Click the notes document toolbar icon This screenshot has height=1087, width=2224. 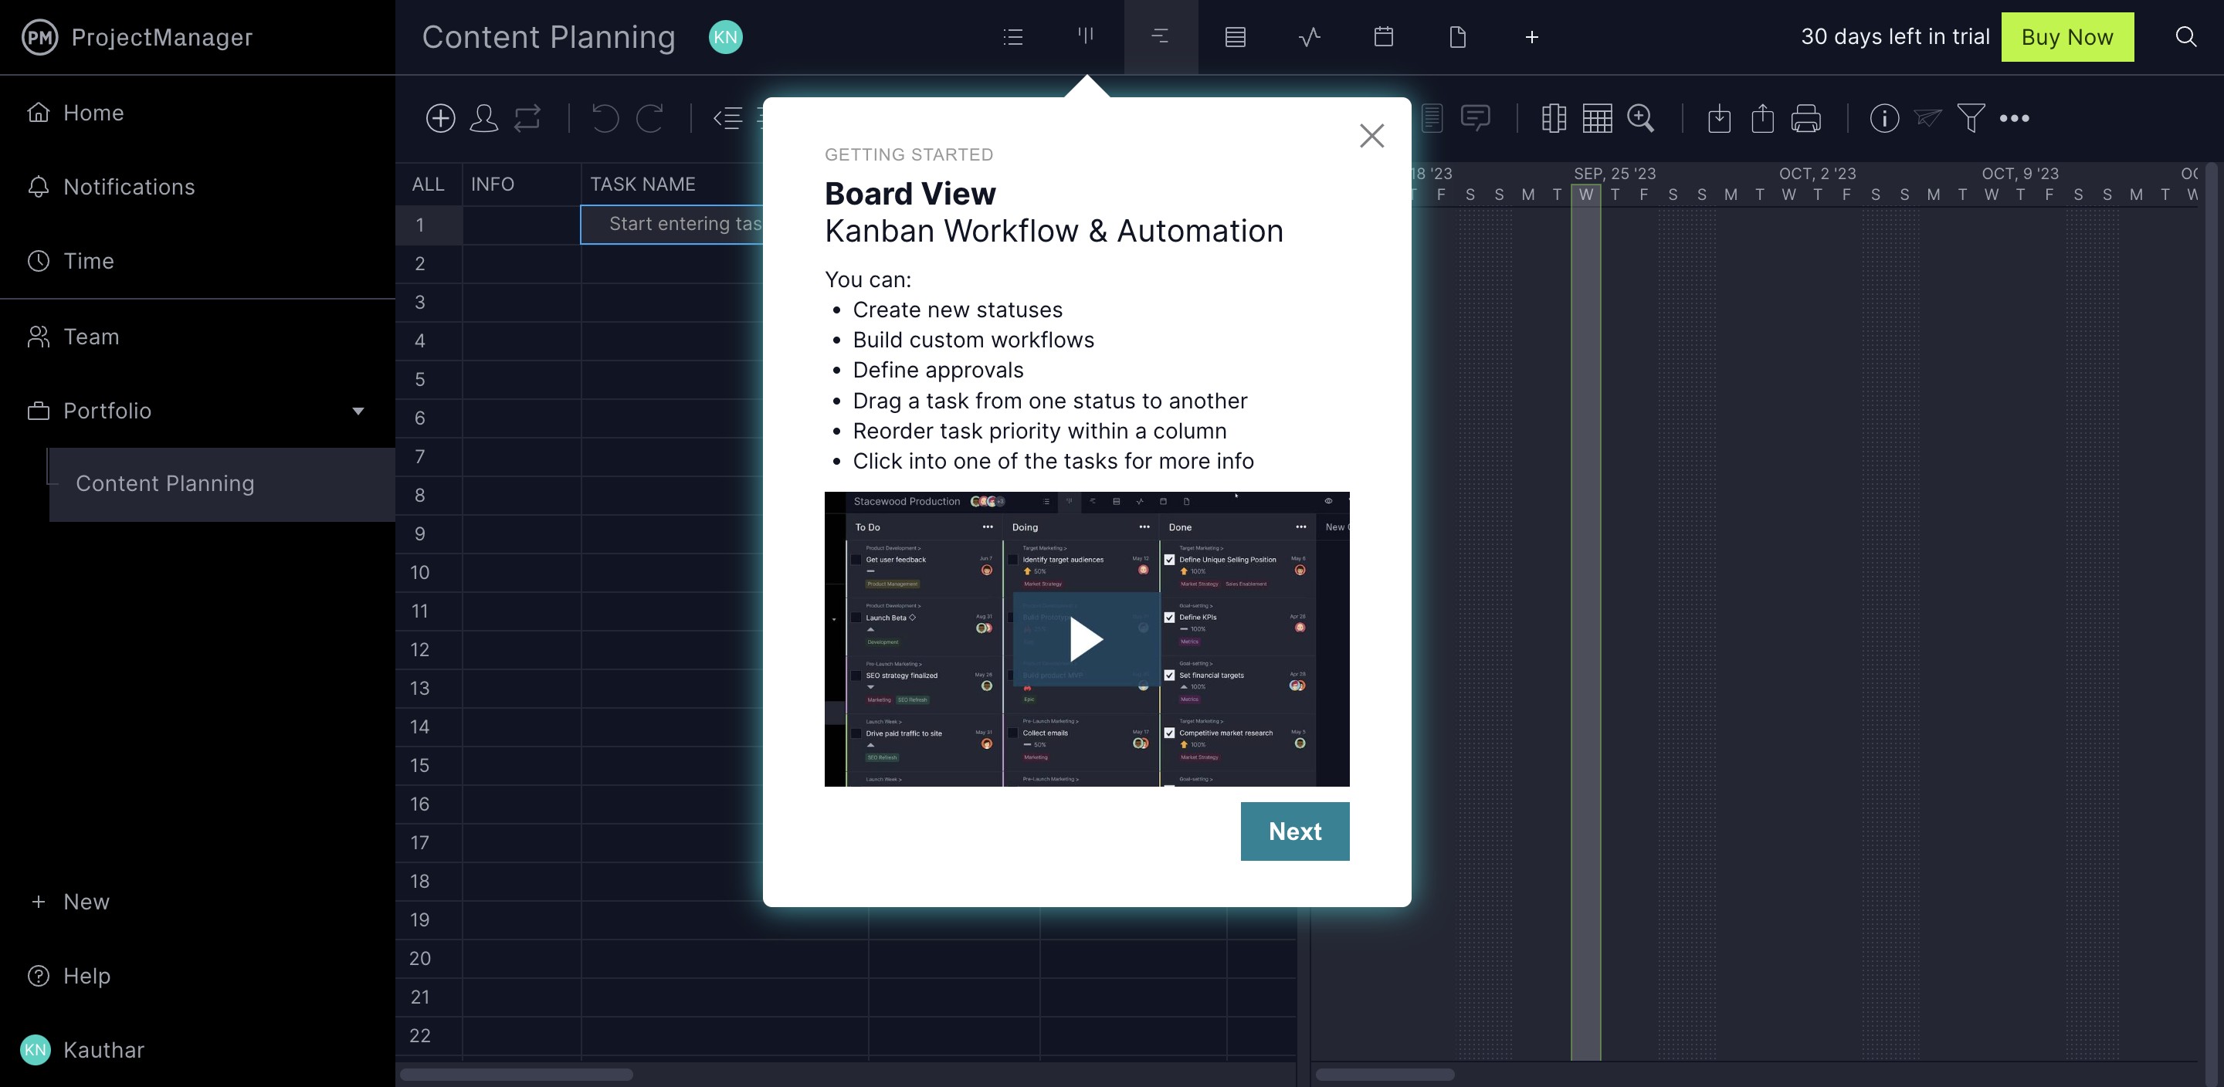[1432, 118]
